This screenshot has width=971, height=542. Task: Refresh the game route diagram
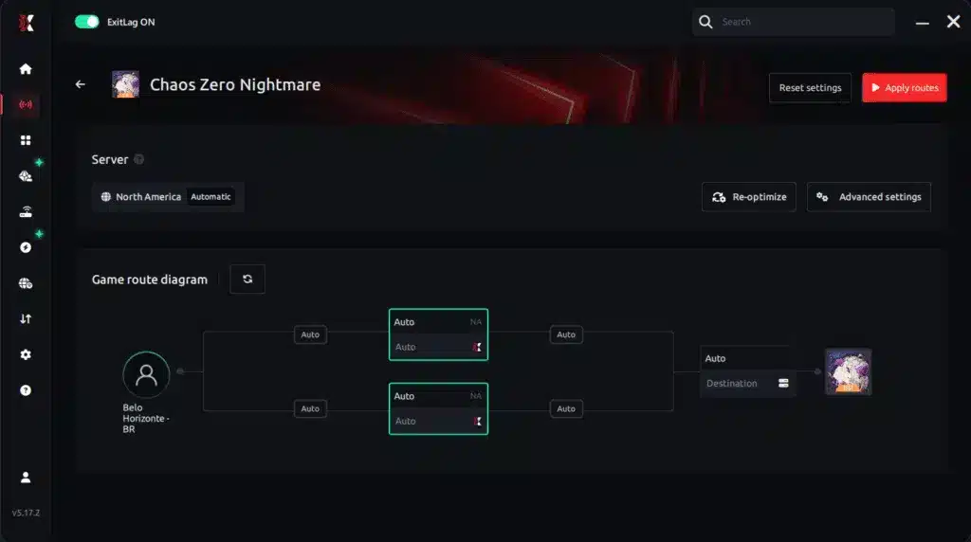247,279
